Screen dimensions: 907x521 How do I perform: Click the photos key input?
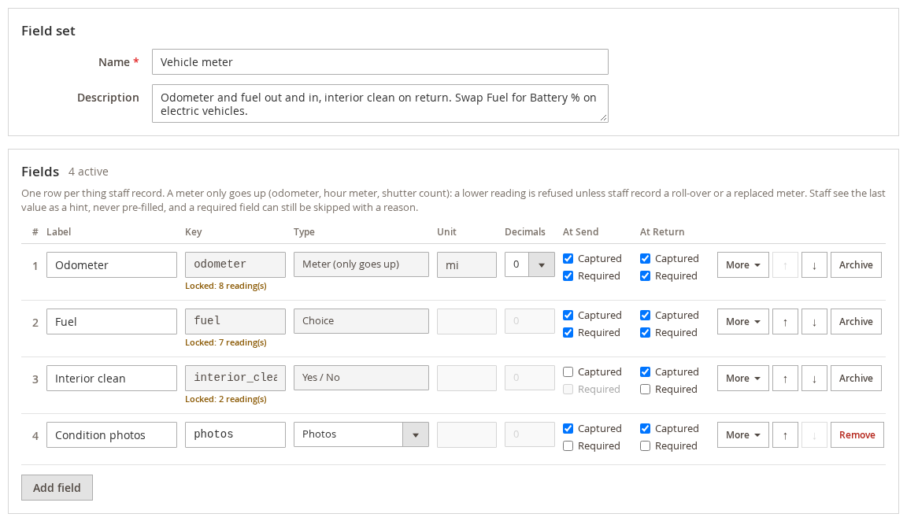tap(235, 435)
